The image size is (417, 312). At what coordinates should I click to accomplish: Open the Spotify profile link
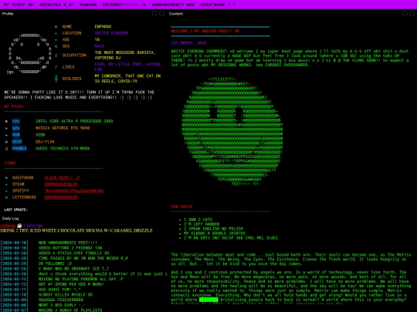click(74, 191)
